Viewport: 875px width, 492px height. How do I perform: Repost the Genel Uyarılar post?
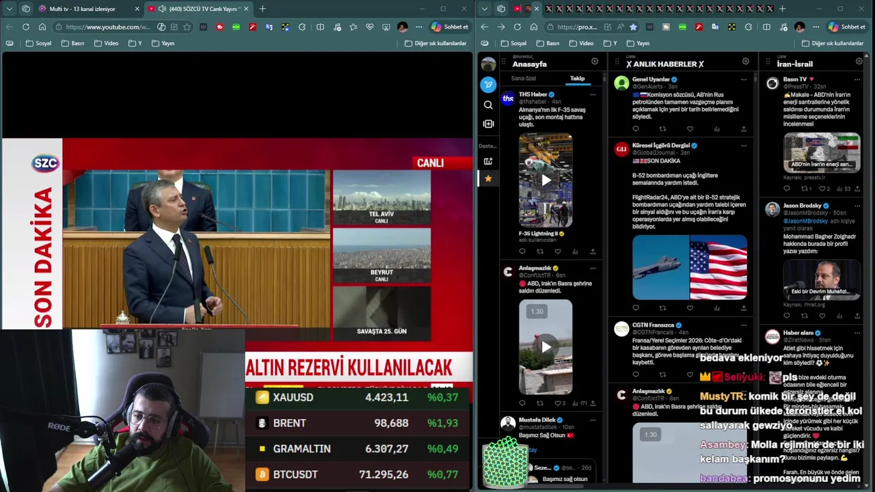pos(662,128)
